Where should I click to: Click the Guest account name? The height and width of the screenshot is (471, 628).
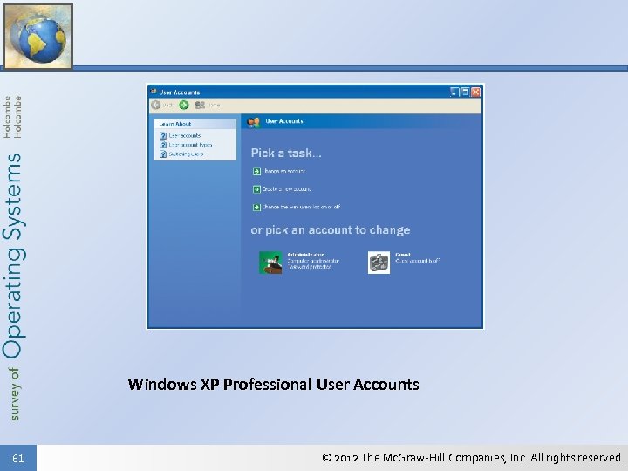coord(403,255)
